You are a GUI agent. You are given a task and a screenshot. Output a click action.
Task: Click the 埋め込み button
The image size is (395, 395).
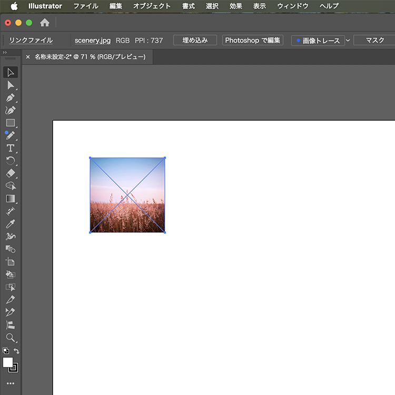click(195, 41)
